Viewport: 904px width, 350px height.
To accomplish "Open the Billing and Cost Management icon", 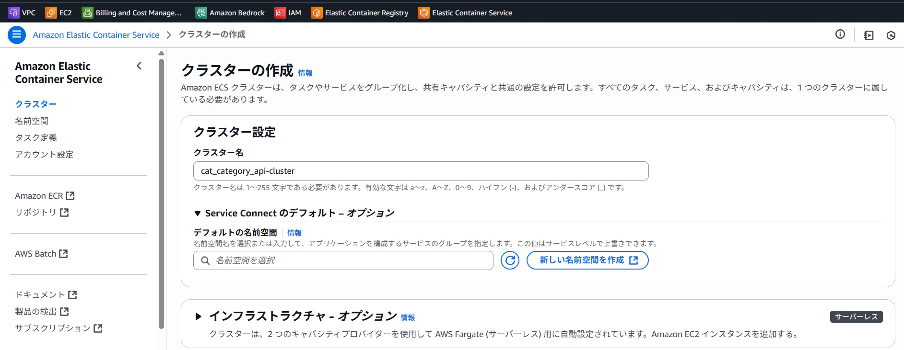I will point(87,12).
